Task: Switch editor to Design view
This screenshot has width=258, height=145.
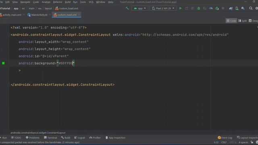Action: point(254,21)
